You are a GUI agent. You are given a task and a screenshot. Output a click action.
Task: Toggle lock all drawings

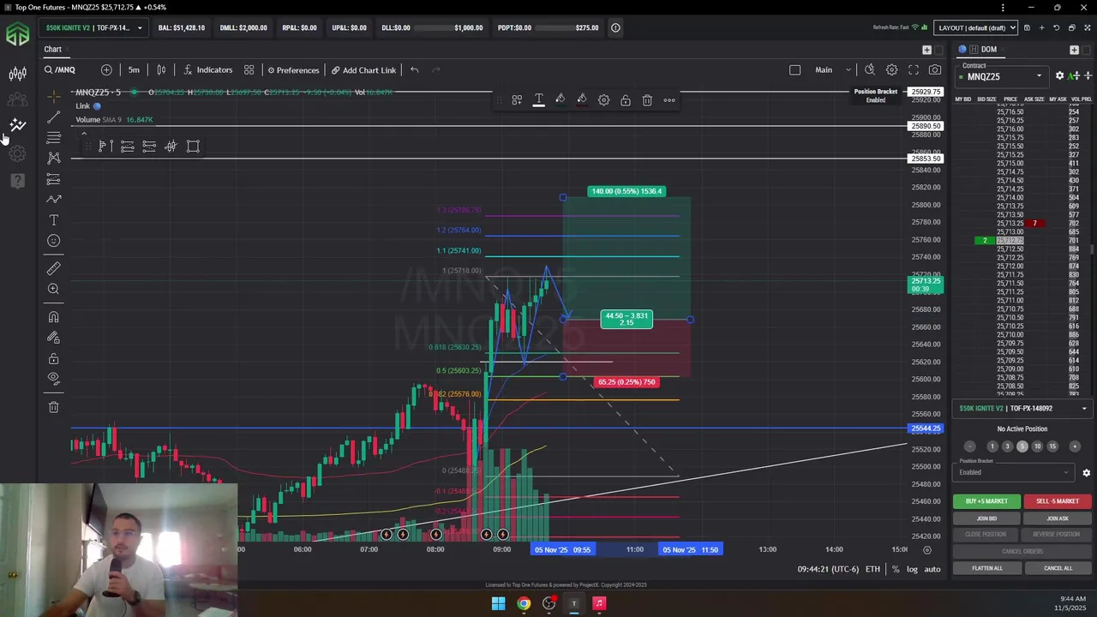tap(53, 358)
